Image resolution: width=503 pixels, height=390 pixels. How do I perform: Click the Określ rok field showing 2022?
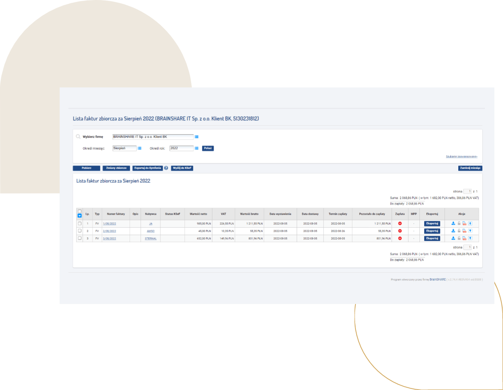pyautogui.click(x=181, y=148)
